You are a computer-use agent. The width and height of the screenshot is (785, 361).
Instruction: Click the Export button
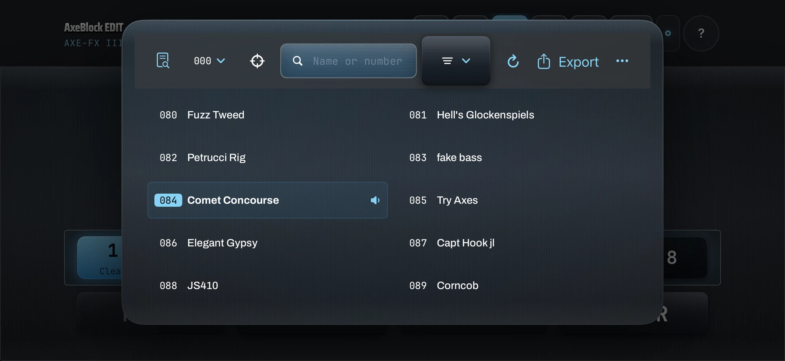(x=568, y=62)
